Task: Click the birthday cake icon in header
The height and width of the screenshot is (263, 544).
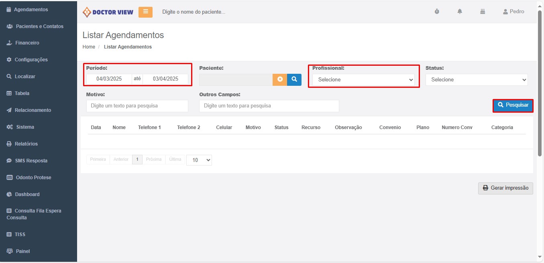Action: click(483, 12)
